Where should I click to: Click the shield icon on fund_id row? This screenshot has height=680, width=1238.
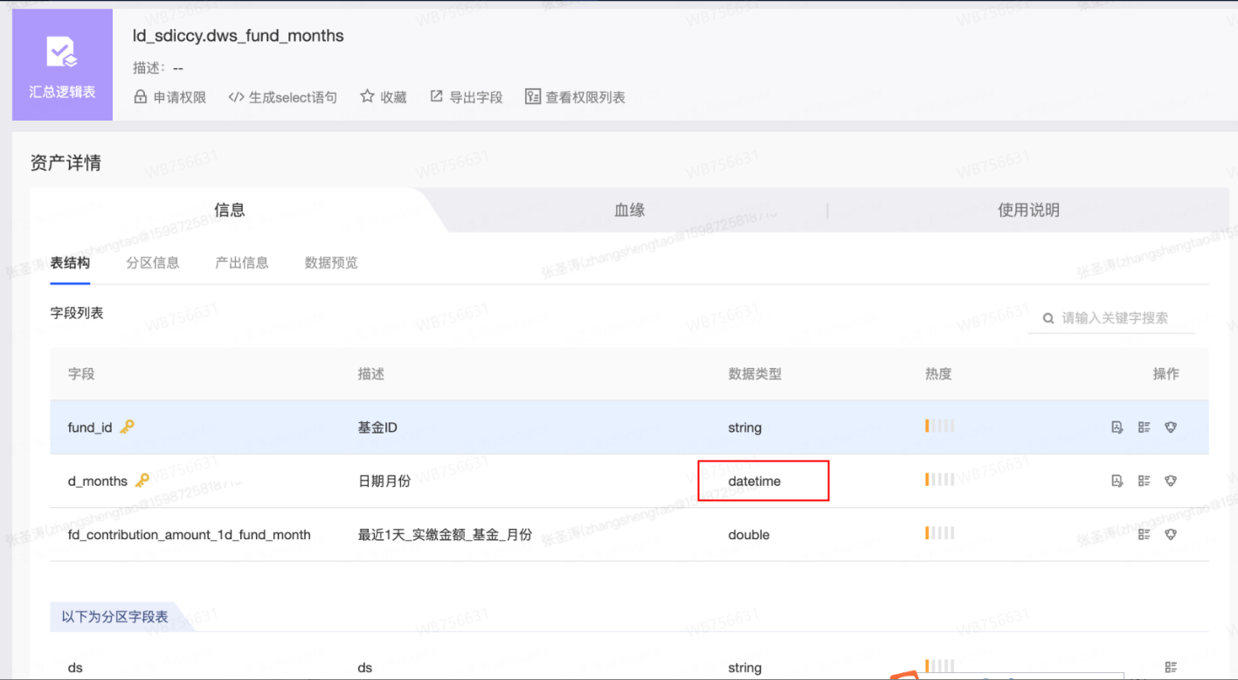pyautogui.click(x=1171, y=427)
